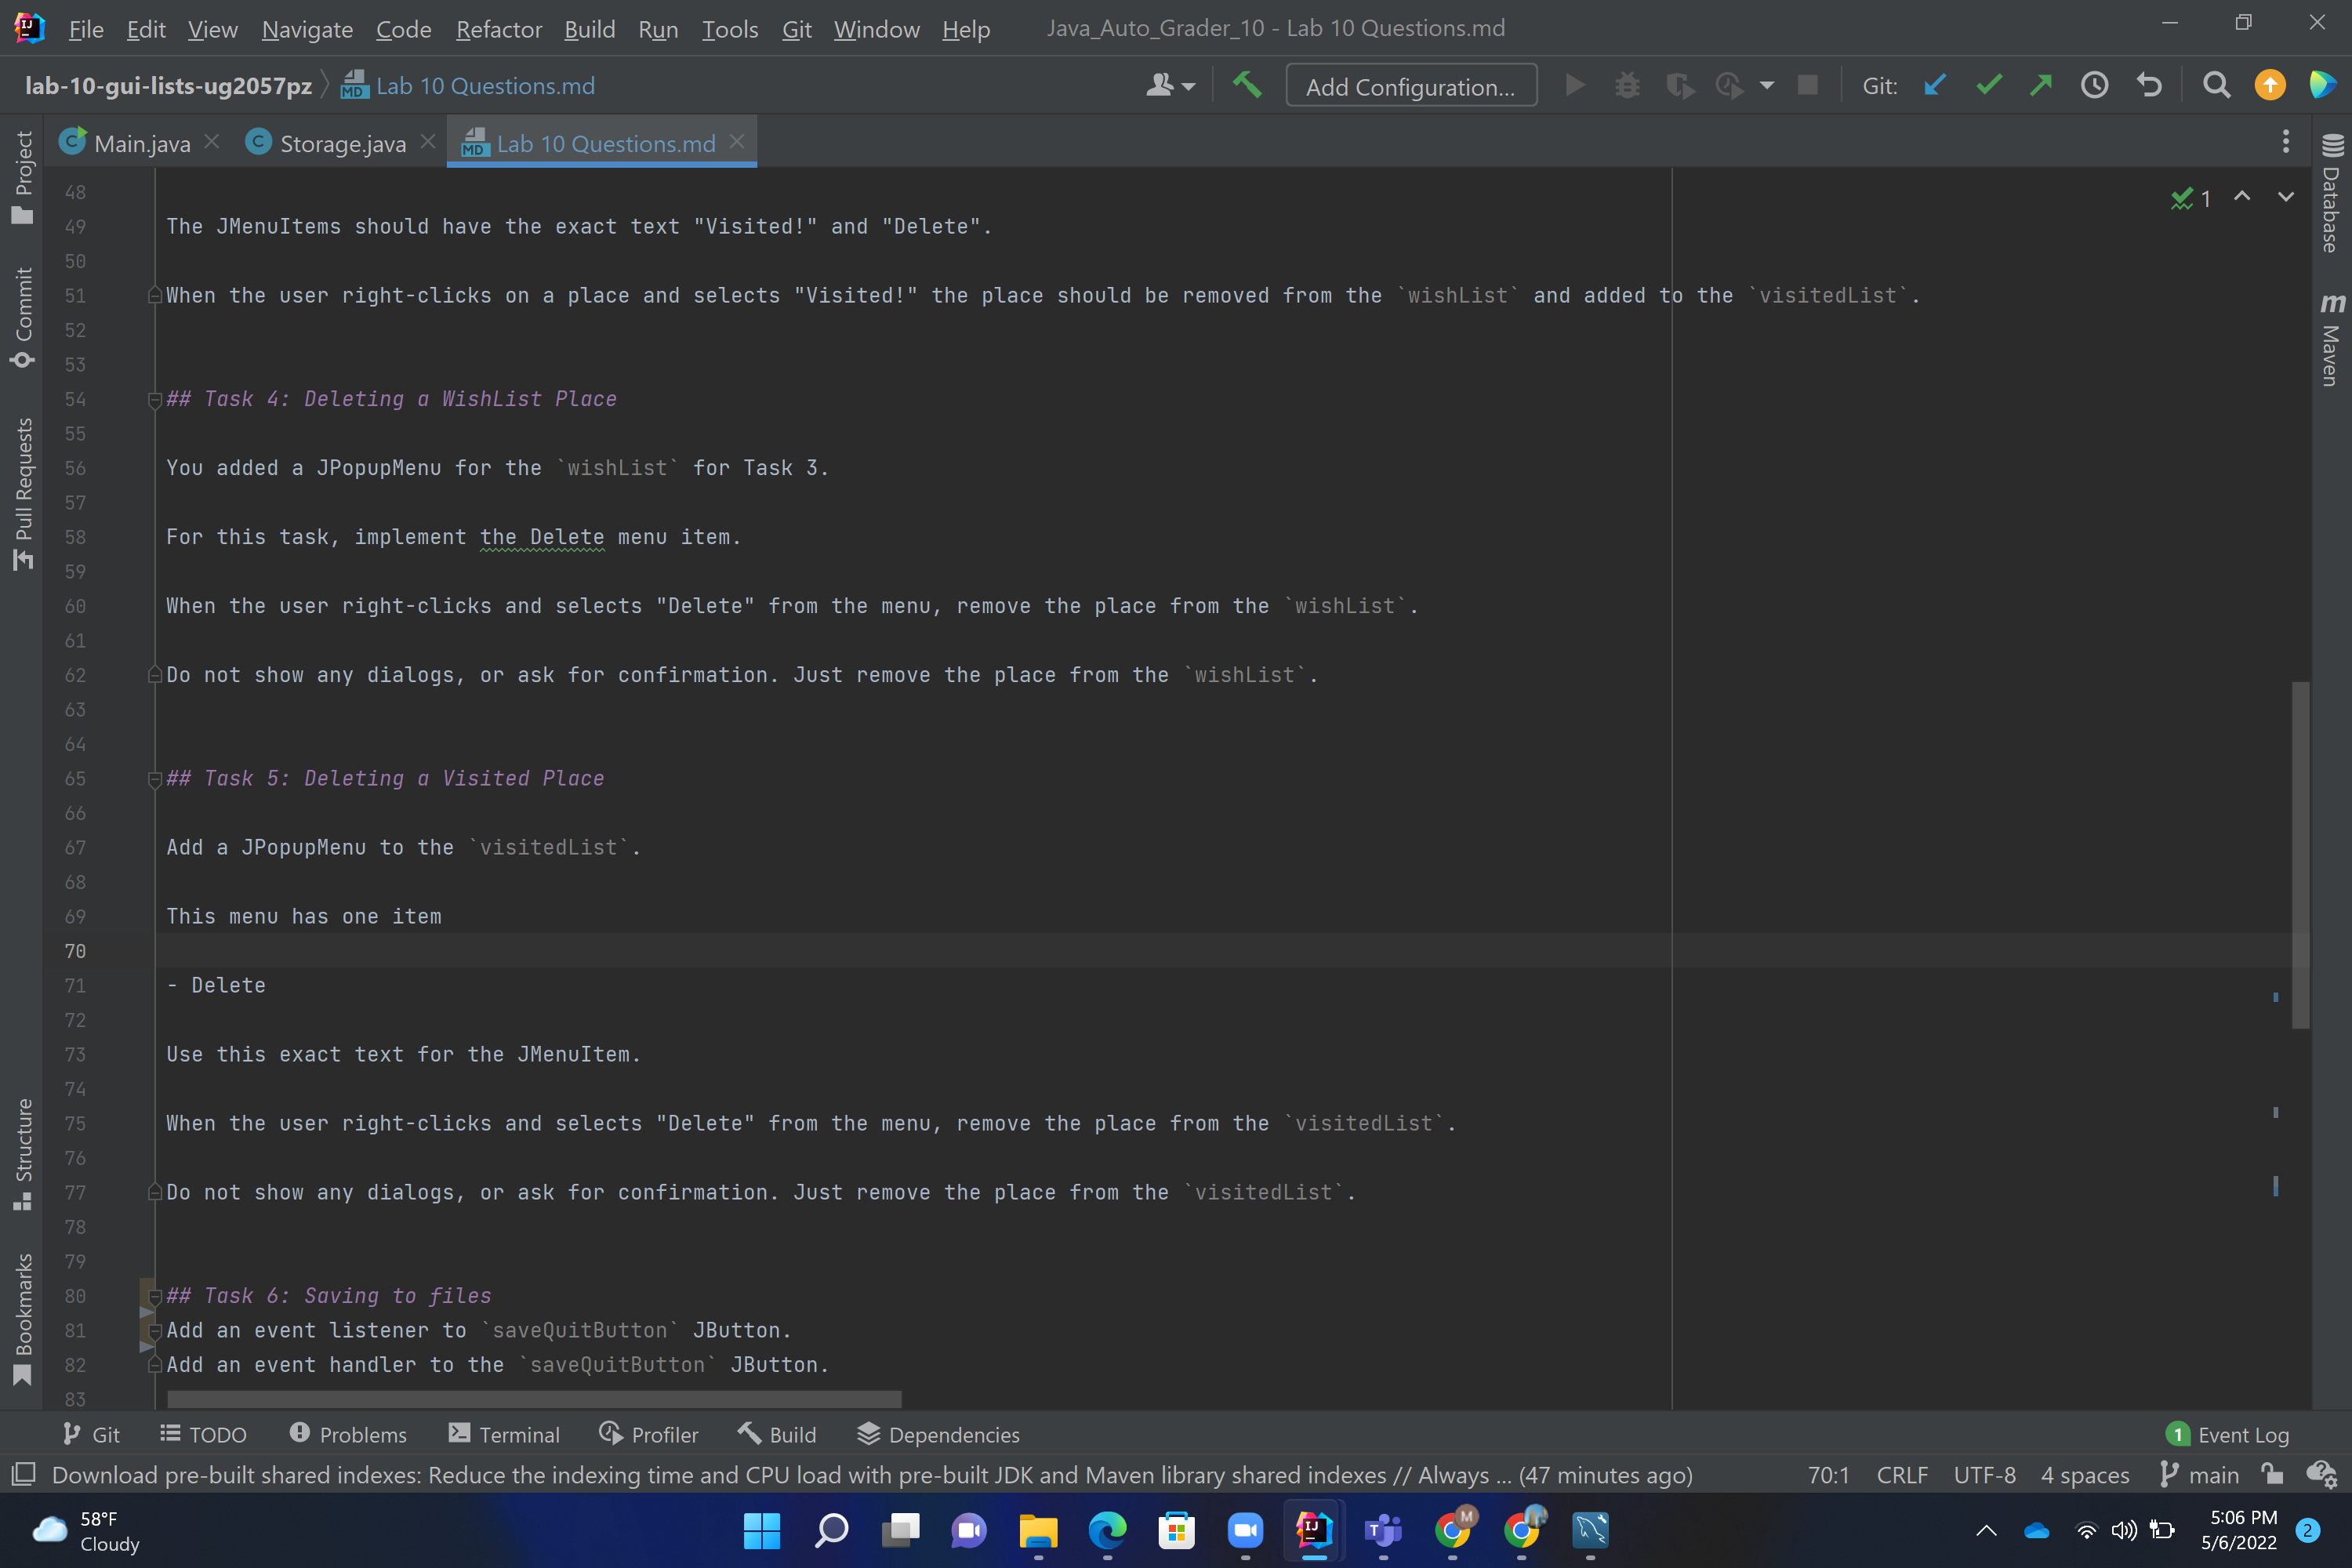Switch to the Storage.java tab
The height and width of the screenshot is (1568, 2352).
coord(342,143)
